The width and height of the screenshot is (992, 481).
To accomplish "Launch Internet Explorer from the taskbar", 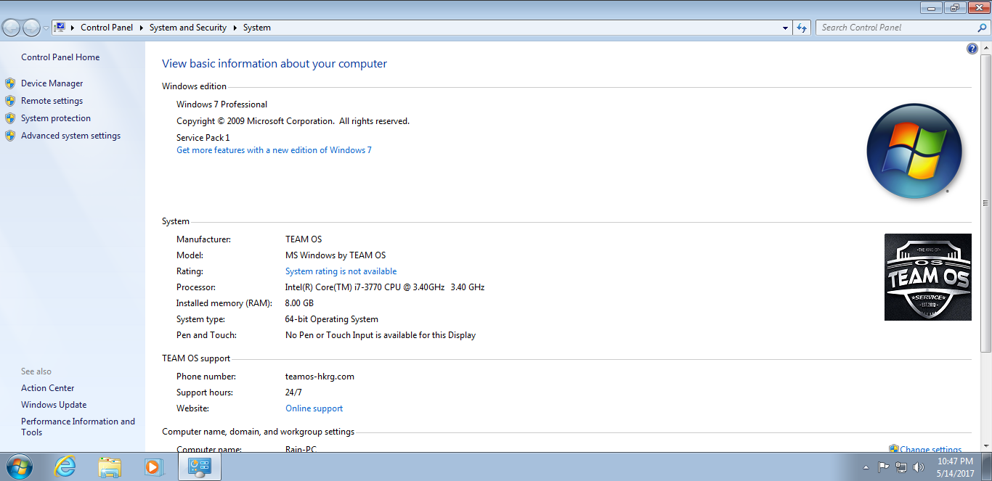I will 65,467.
